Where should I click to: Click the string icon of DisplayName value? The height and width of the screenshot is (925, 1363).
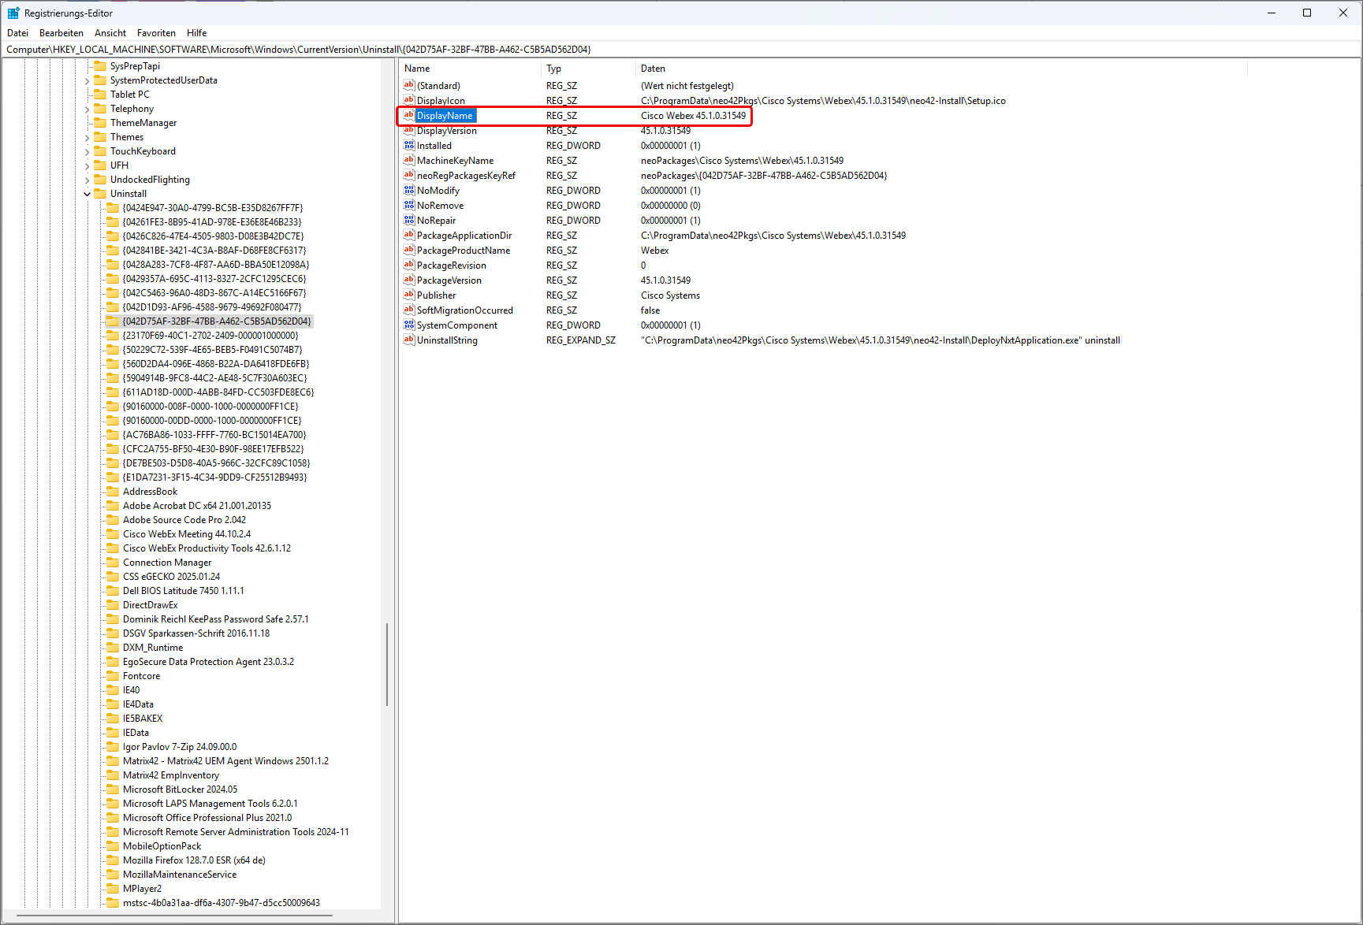pos(408,115)
